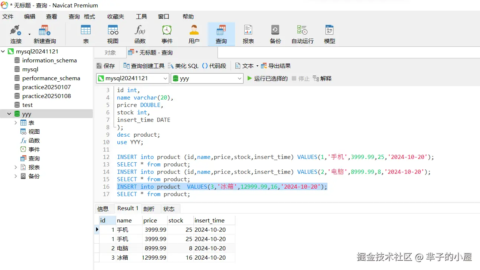Screen dimensions: 480x270
Task: Click in editor line 17 SELECT statement
Action: pos(153,194)
